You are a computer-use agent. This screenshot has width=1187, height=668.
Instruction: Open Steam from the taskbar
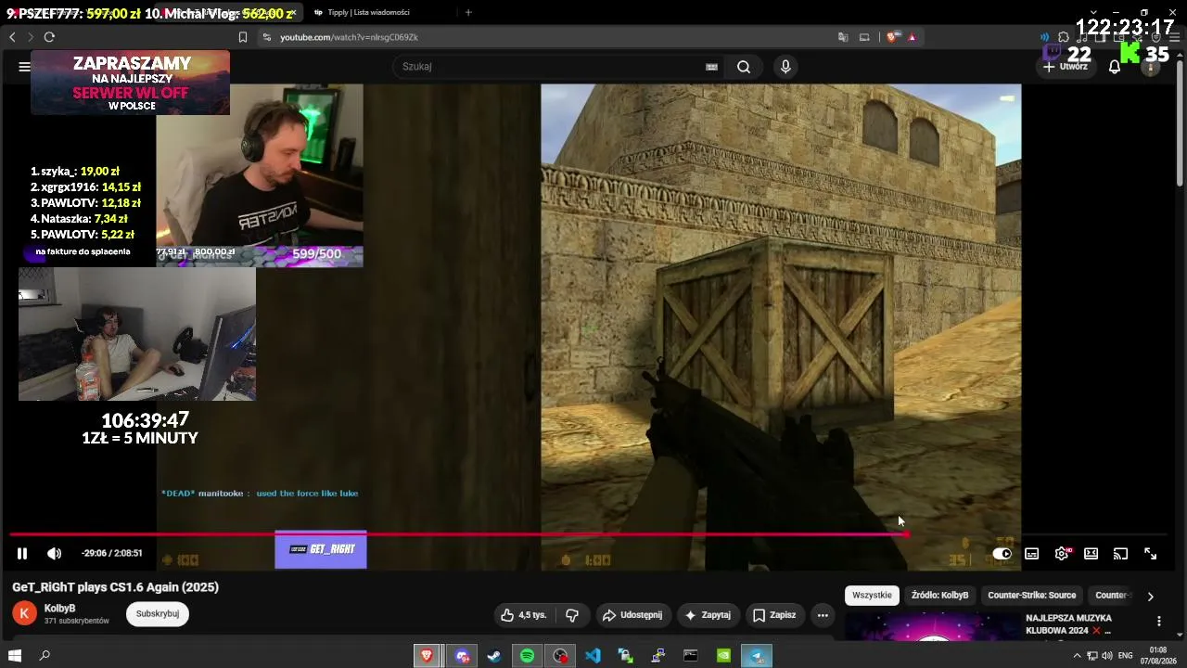(x=494, y=656)
